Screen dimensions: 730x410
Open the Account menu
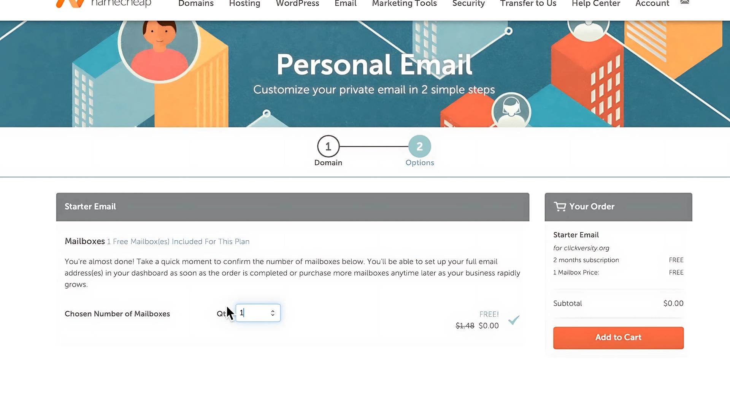[652, 4]
